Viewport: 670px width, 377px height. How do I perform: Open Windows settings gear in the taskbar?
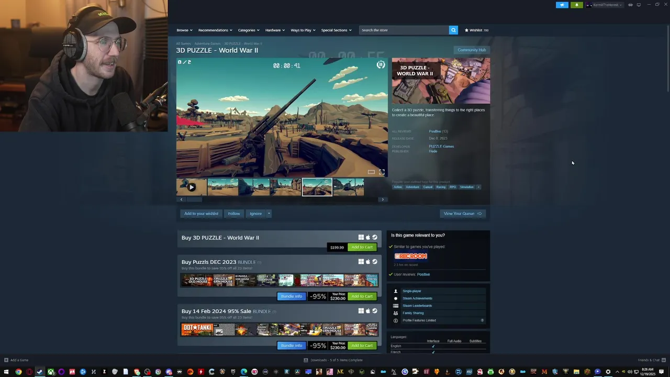608,372
